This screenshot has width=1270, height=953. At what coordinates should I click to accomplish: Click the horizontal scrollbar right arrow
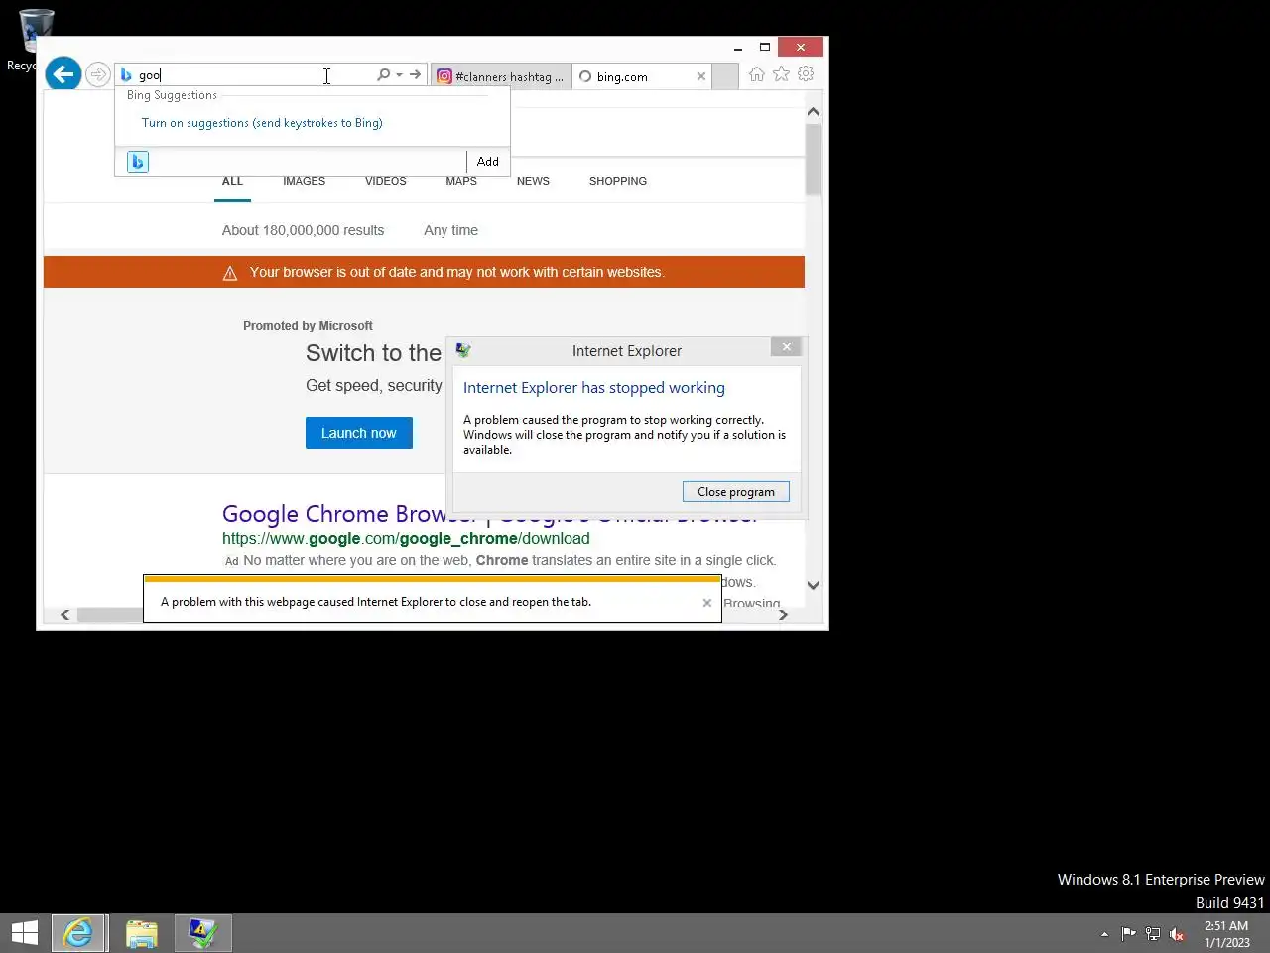(783, 614)
